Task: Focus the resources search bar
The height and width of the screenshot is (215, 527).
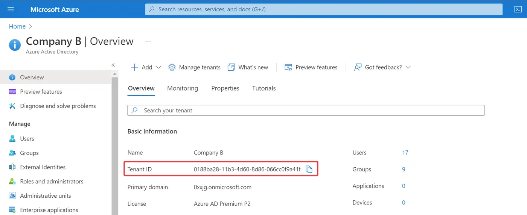Action: [324, 9]
